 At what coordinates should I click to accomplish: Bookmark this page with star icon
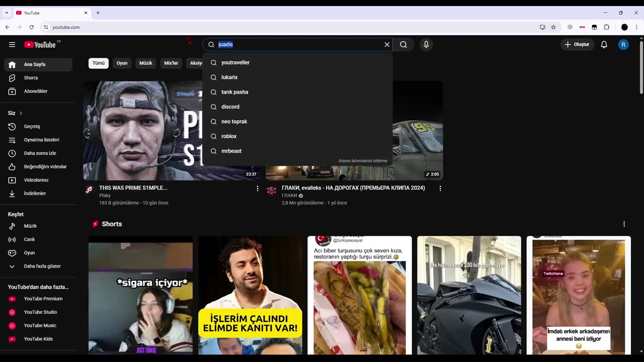click(x=553, y=27)
